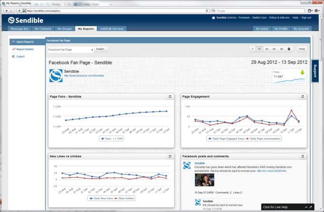Screen dimensions: 324x212
Task: Select the 30 day range
Action: tap(266, 49)
